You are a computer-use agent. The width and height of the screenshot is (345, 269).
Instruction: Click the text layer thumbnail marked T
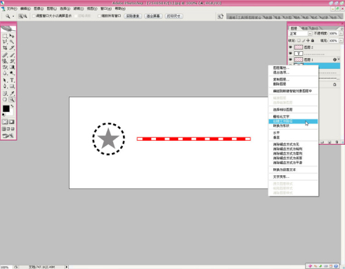[x=298, y=54]
